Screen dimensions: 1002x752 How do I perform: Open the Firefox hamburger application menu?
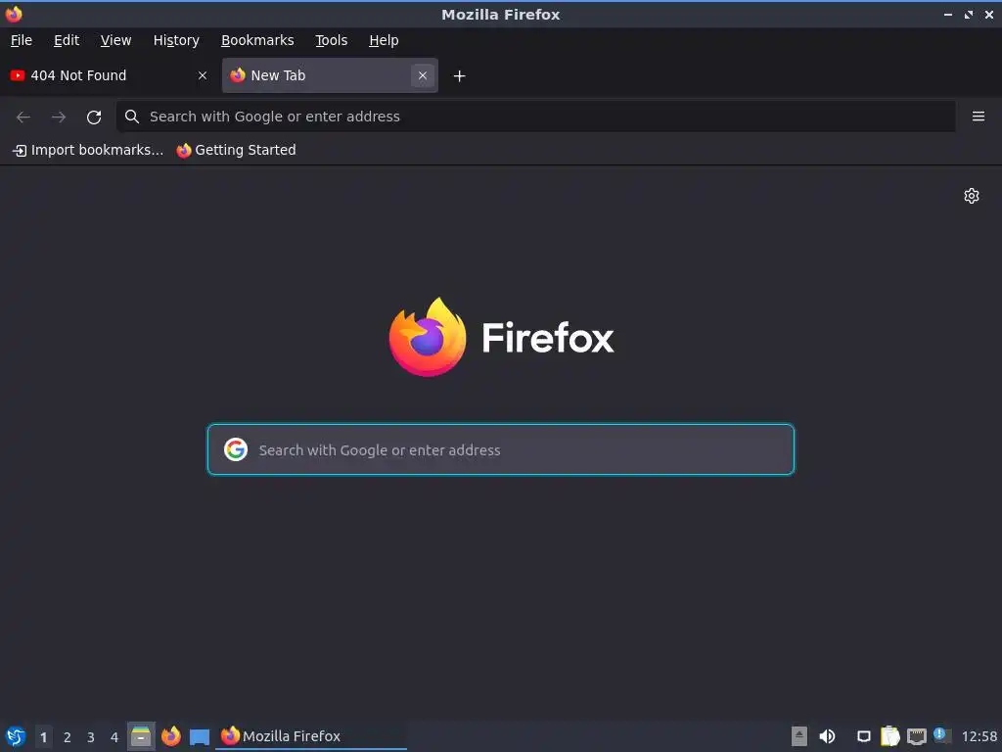978,117
